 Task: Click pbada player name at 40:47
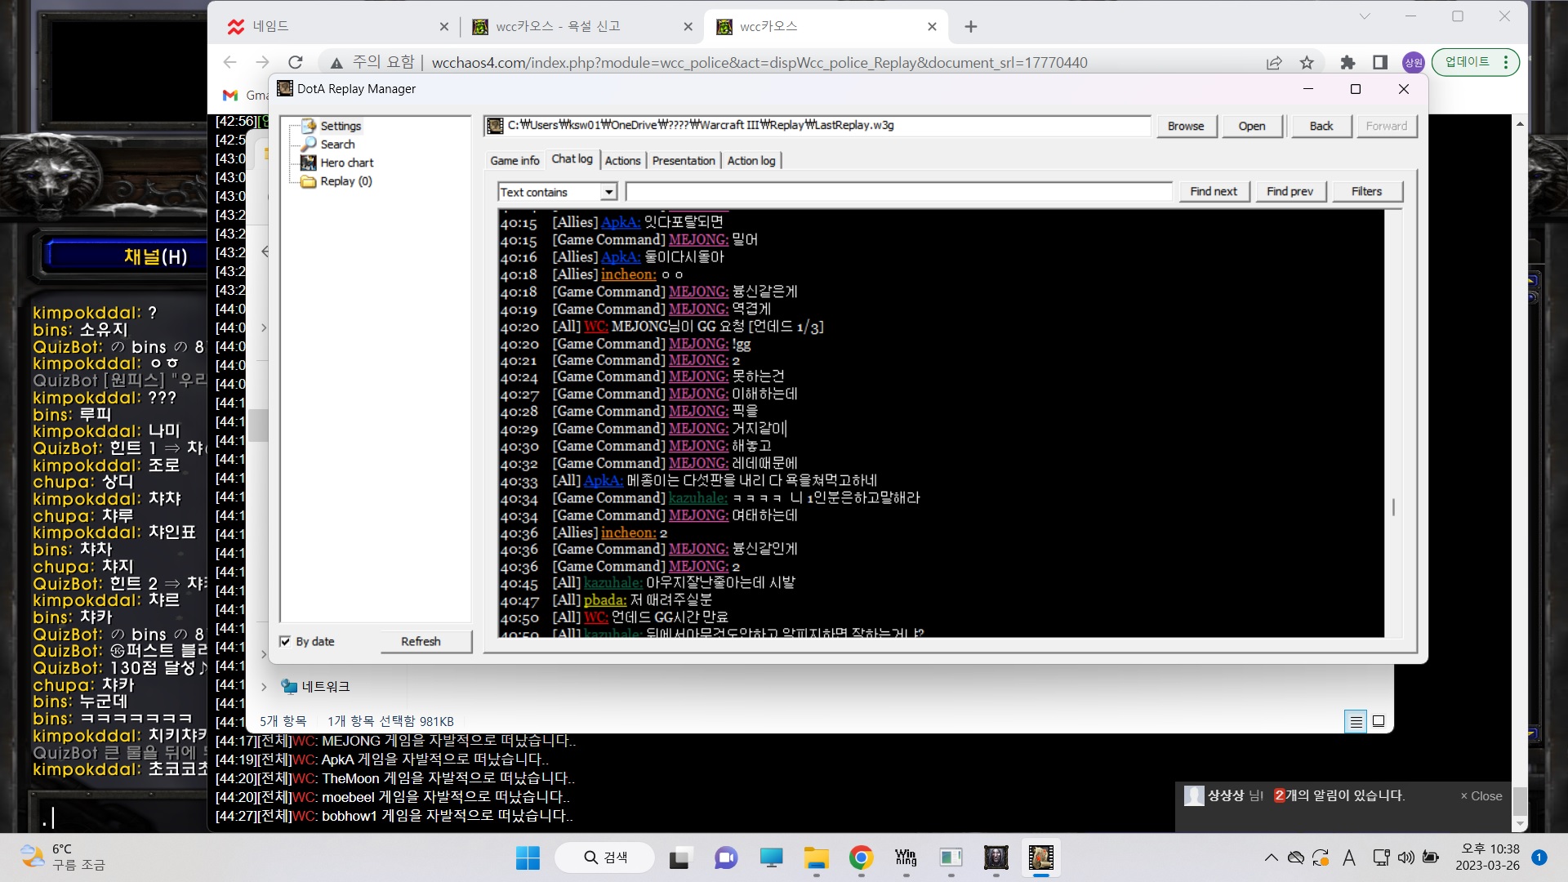[605, 600]
